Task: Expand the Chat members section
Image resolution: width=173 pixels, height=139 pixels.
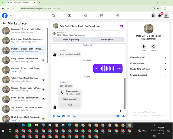Action: 148,63
